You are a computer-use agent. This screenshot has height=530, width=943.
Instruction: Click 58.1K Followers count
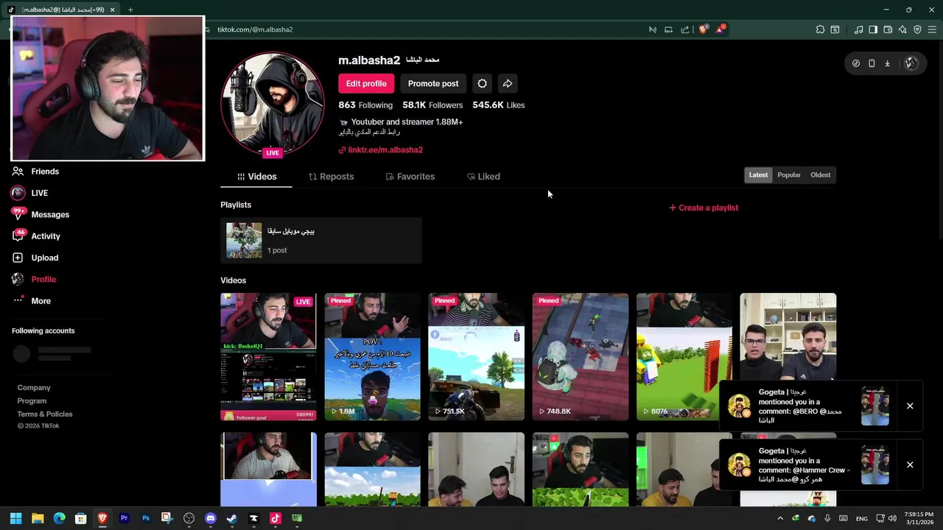432,105
